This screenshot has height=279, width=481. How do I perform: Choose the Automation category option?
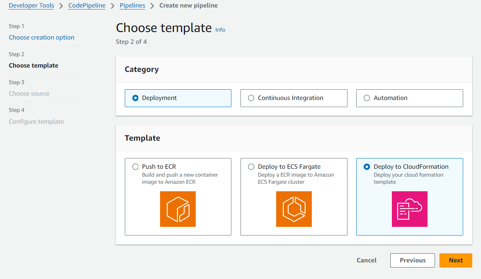pos(366,98)
